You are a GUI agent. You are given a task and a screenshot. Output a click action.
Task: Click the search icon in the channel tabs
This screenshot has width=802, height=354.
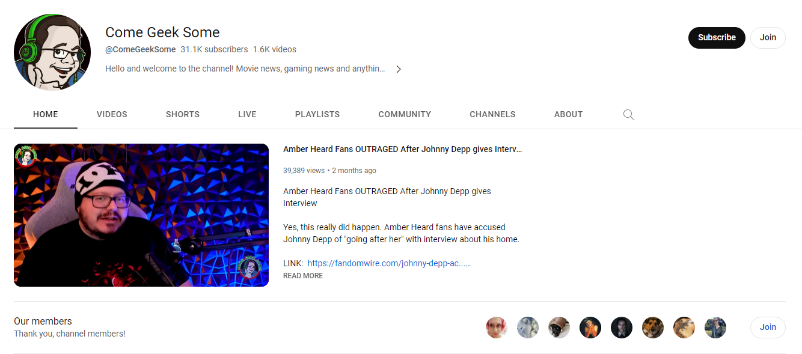click(x=628, y=115)
